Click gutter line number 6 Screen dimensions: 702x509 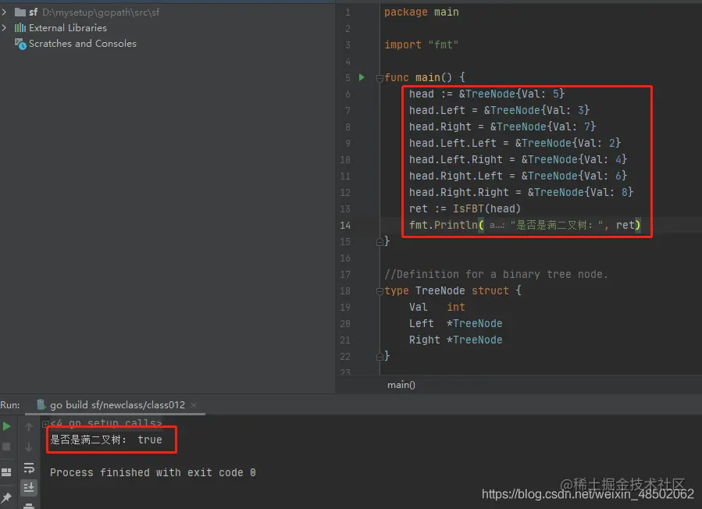[347, 94]
